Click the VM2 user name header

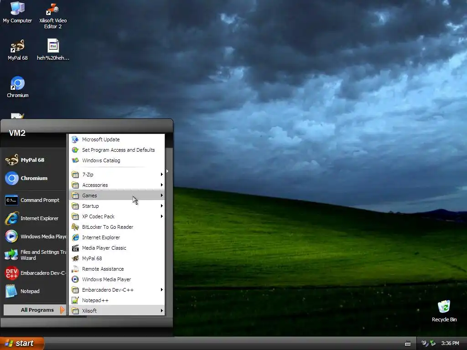pyautogui.click(x=17, y=133)
